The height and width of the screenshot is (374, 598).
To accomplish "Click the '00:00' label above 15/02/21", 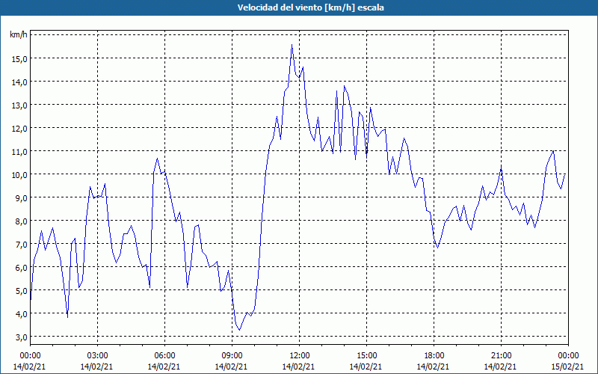I will coord(568,356).
